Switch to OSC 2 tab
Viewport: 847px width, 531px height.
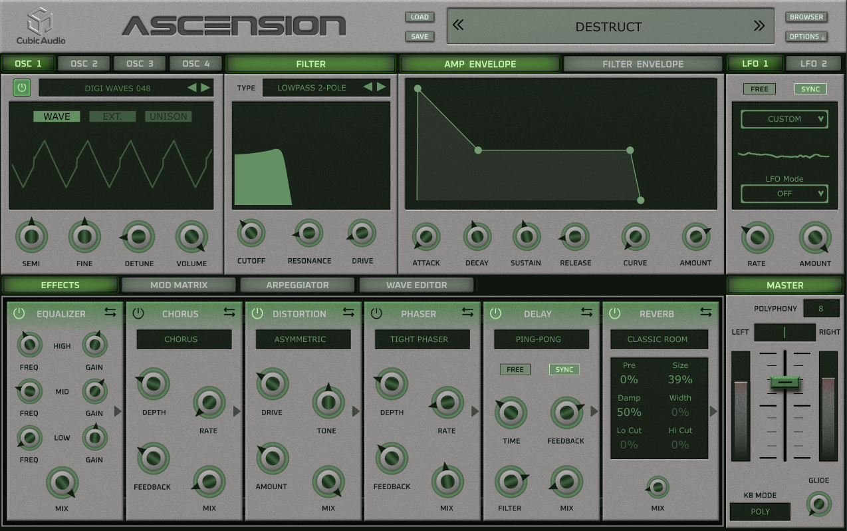(x=84, y=64)
